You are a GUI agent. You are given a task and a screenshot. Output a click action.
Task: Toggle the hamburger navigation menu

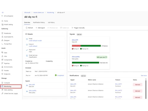click(x=3, y=12)
